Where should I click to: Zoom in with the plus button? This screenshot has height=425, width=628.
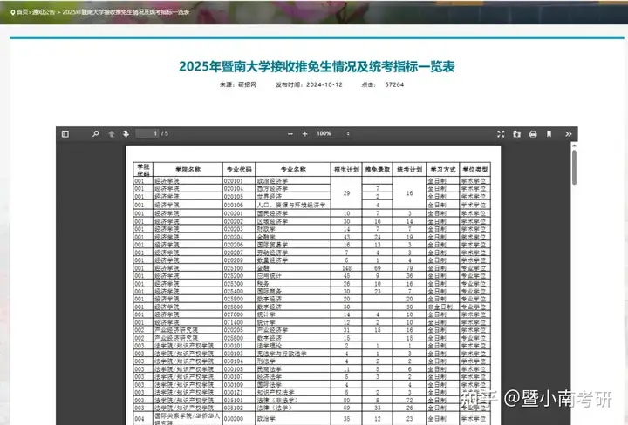click(x=304, y=134)
